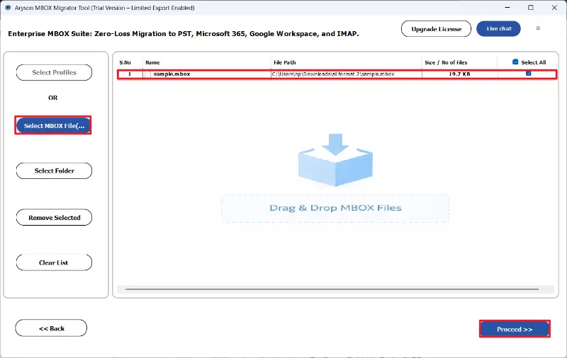This screenshot has width=567, height=358.
Task: Click the Name column header
Action: click(x=152, y=62)
